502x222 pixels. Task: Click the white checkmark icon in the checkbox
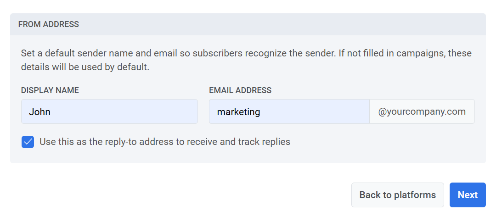click(x=28, y=142)
